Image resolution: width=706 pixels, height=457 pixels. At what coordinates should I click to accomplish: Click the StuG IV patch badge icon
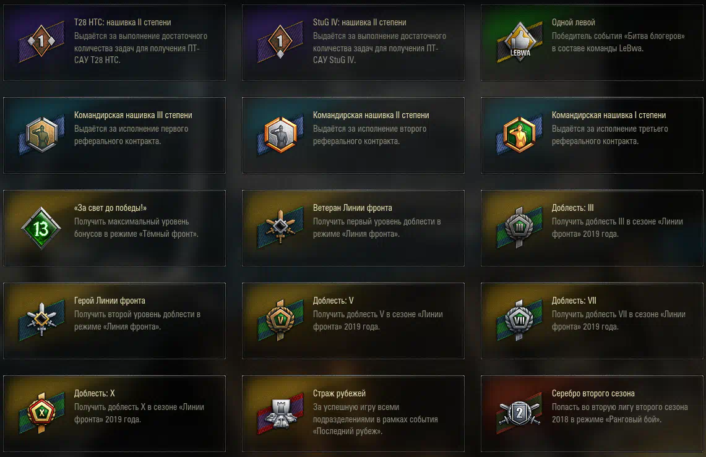(x=280, y=42)
